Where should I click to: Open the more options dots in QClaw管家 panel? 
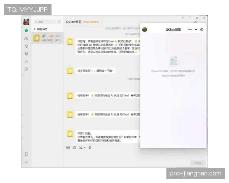(190, 30)
